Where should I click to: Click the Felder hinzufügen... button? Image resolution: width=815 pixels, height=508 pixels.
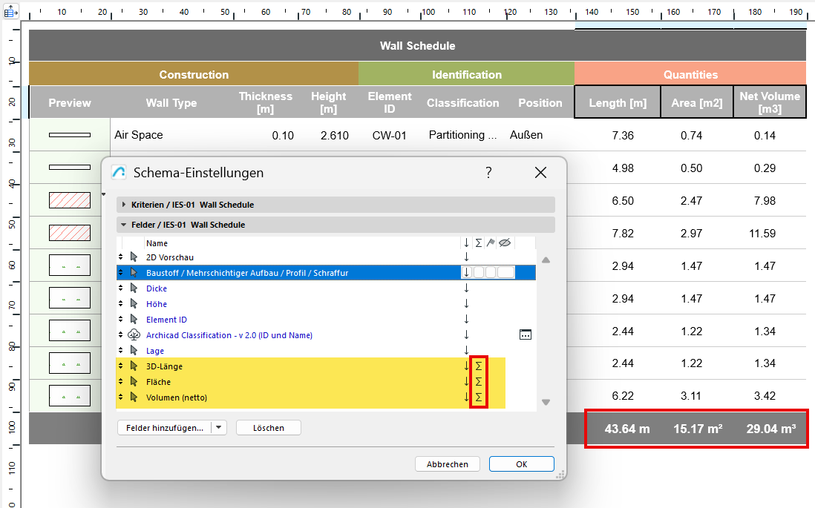[164, 428]
